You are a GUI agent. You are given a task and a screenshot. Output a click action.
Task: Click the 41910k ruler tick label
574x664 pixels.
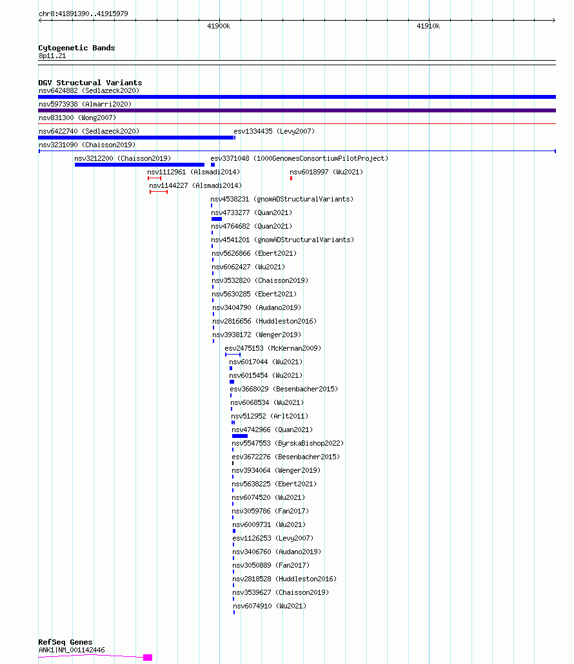coord(428,26)
